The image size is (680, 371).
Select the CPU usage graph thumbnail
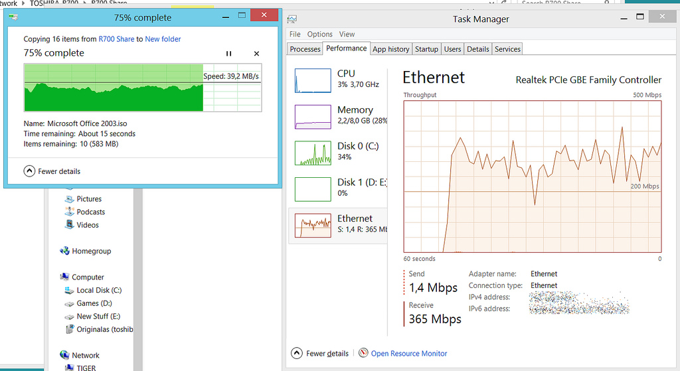click(x=313, y=80)
